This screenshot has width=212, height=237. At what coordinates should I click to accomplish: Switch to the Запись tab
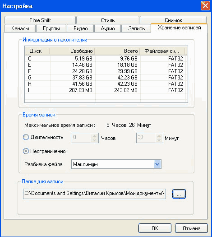[x=136, y=28]
